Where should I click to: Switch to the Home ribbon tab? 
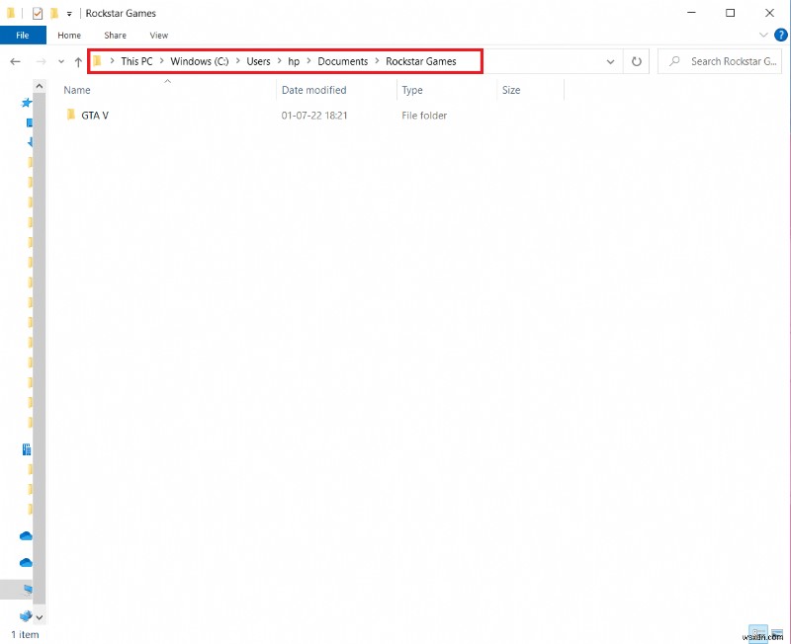pyautogui.click(x=69, y=36)
